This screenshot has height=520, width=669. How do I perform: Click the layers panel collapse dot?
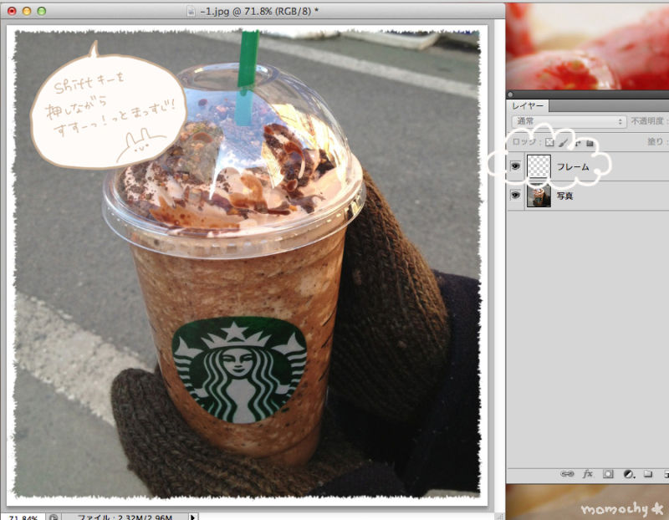pos(510,94)
